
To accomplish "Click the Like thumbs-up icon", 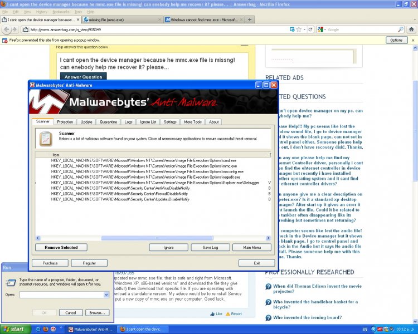I will pyautogui.click(x=212, y=314).
